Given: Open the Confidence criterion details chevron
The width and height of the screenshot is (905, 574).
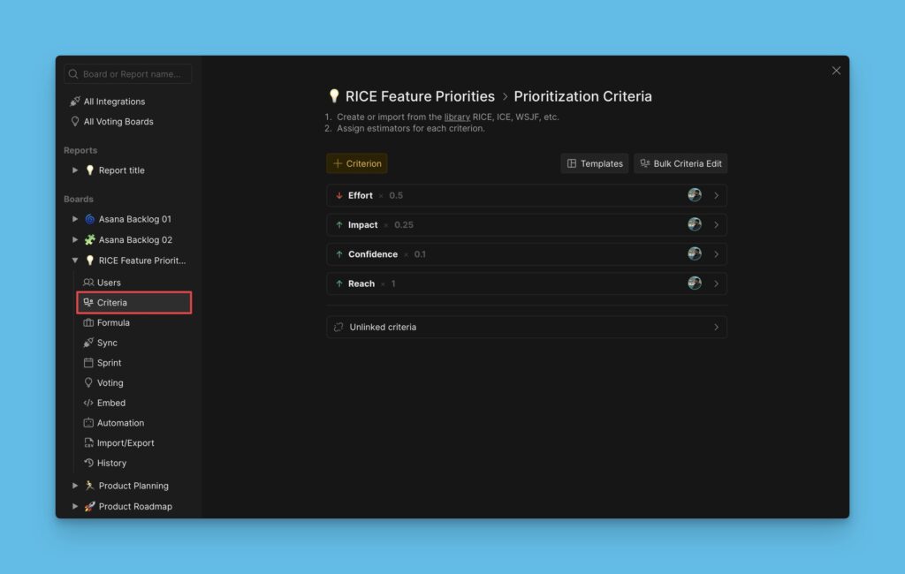Looking at the screenshot, I should [x=717, y=253].
